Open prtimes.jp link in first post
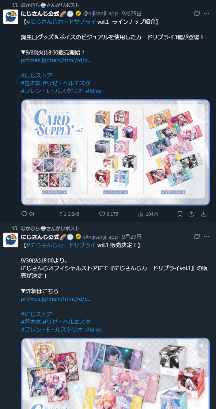216x409 pixels. (56, 60)
